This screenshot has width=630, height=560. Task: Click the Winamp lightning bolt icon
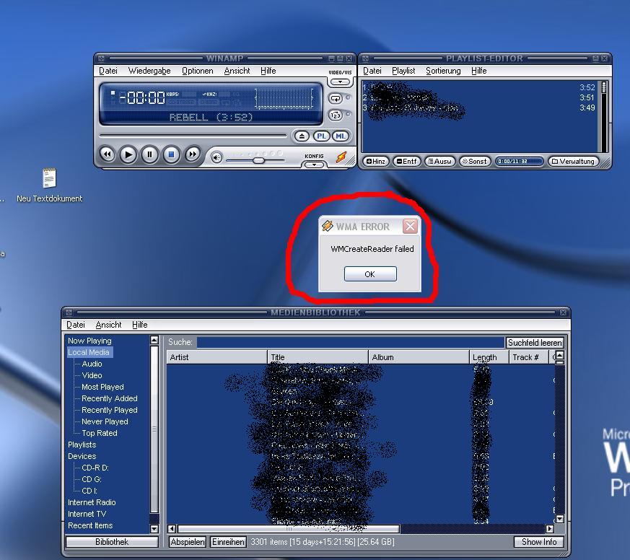coord(341,157)
